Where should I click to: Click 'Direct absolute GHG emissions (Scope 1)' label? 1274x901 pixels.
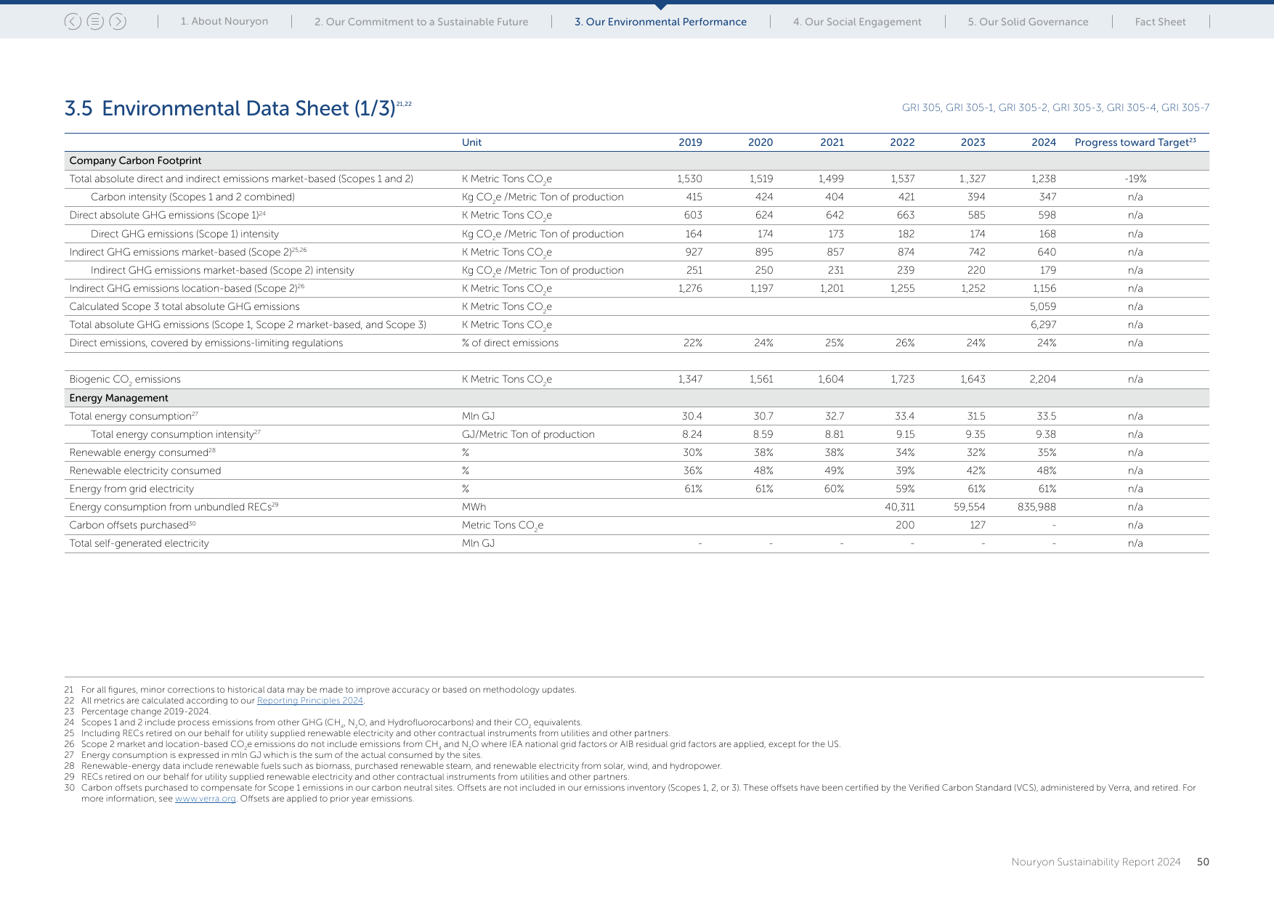point(167,215)
